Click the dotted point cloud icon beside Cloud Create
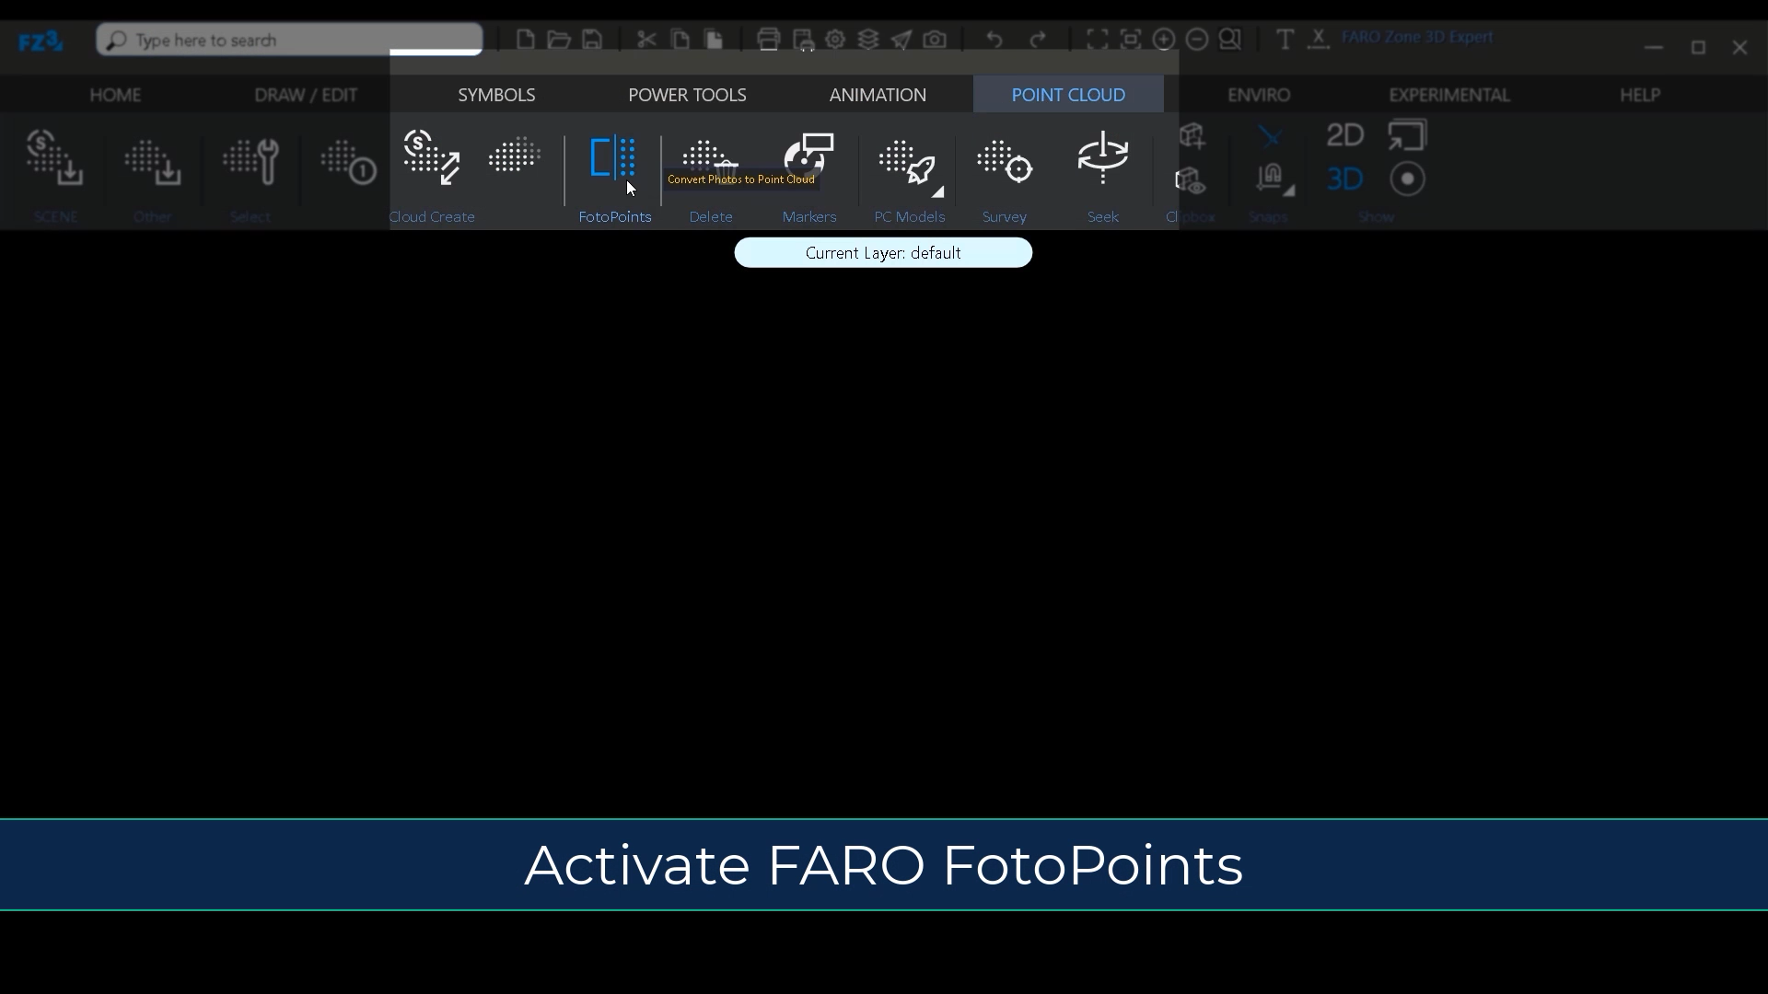 tap(514, 155)
